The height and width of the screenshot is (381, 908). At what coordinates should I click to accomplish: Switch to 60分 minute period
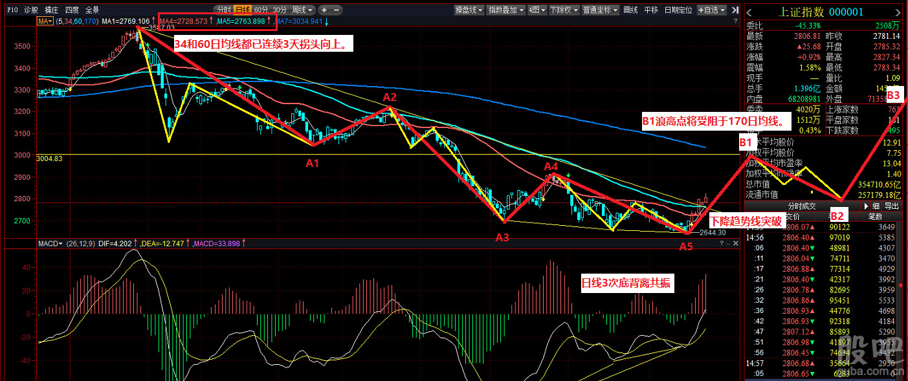click(x=261, y=10)
